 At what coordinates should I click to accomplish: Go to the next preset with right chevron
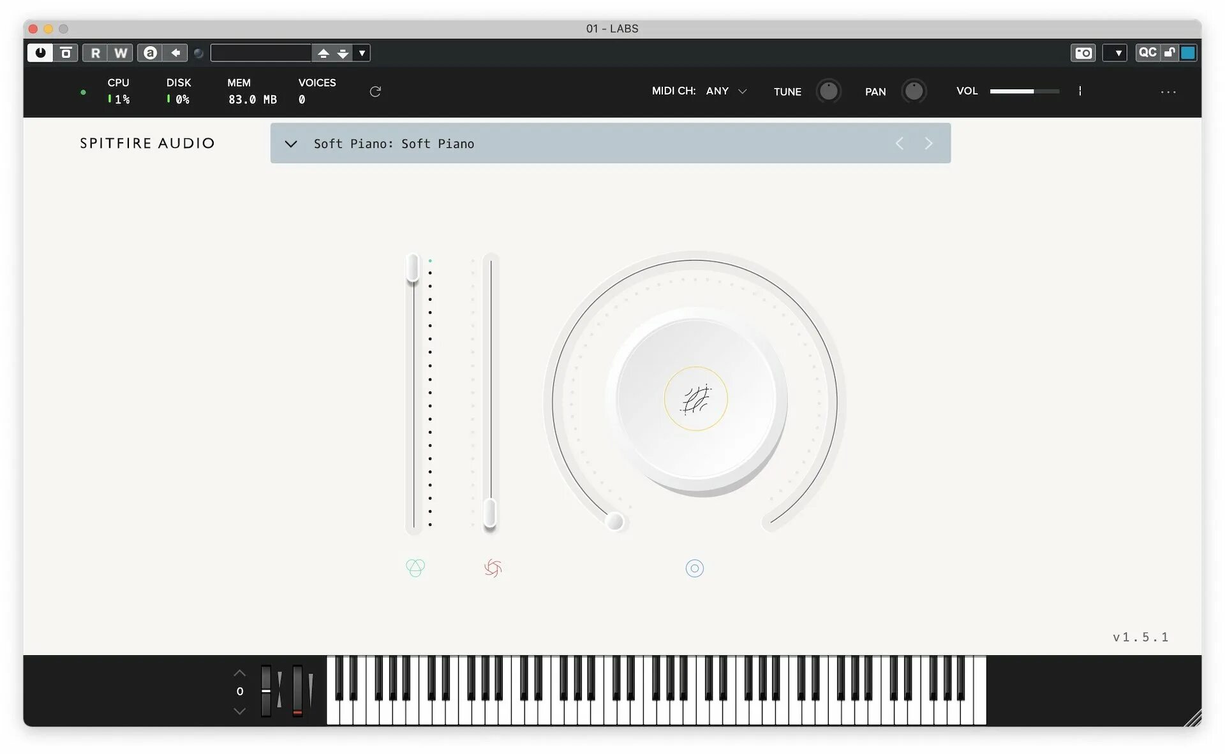[x=928, y=144]
